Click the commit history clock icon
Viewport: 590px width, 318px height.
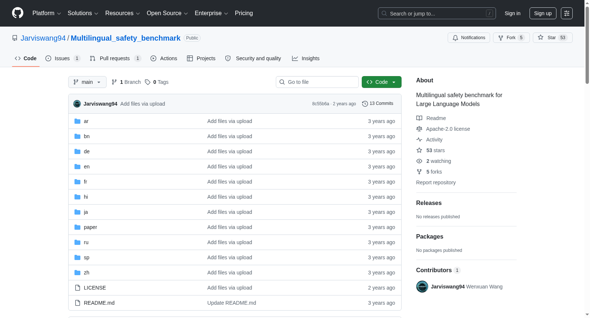tap(365, 104)
